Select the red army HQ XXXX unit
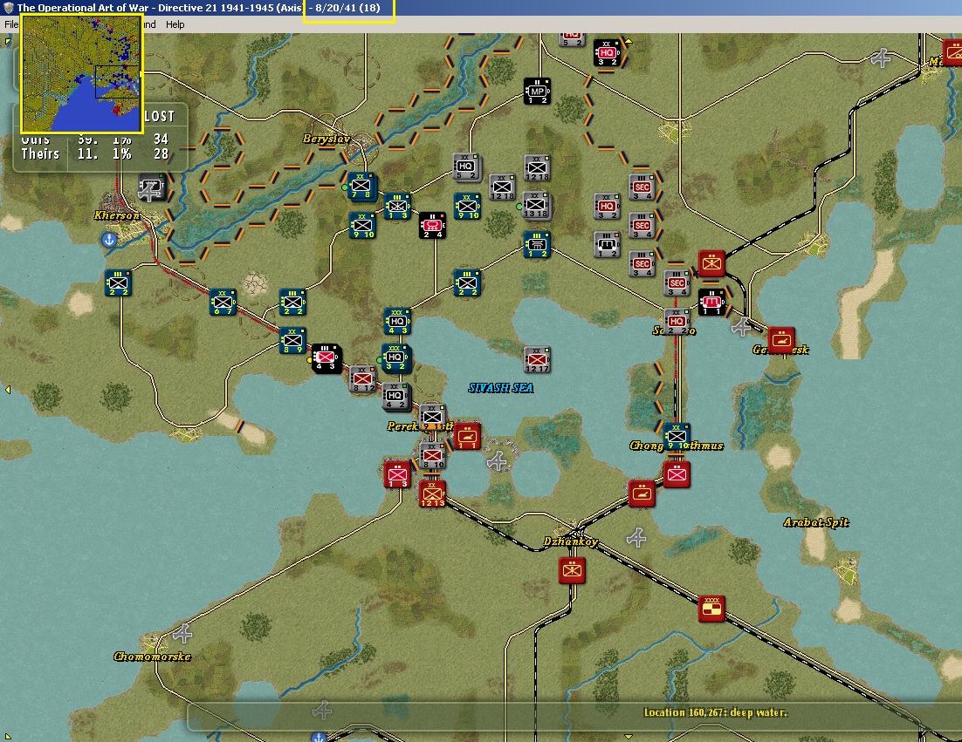Screen dimensions: 962x742 pyautogui.click(x=711, y=609)
